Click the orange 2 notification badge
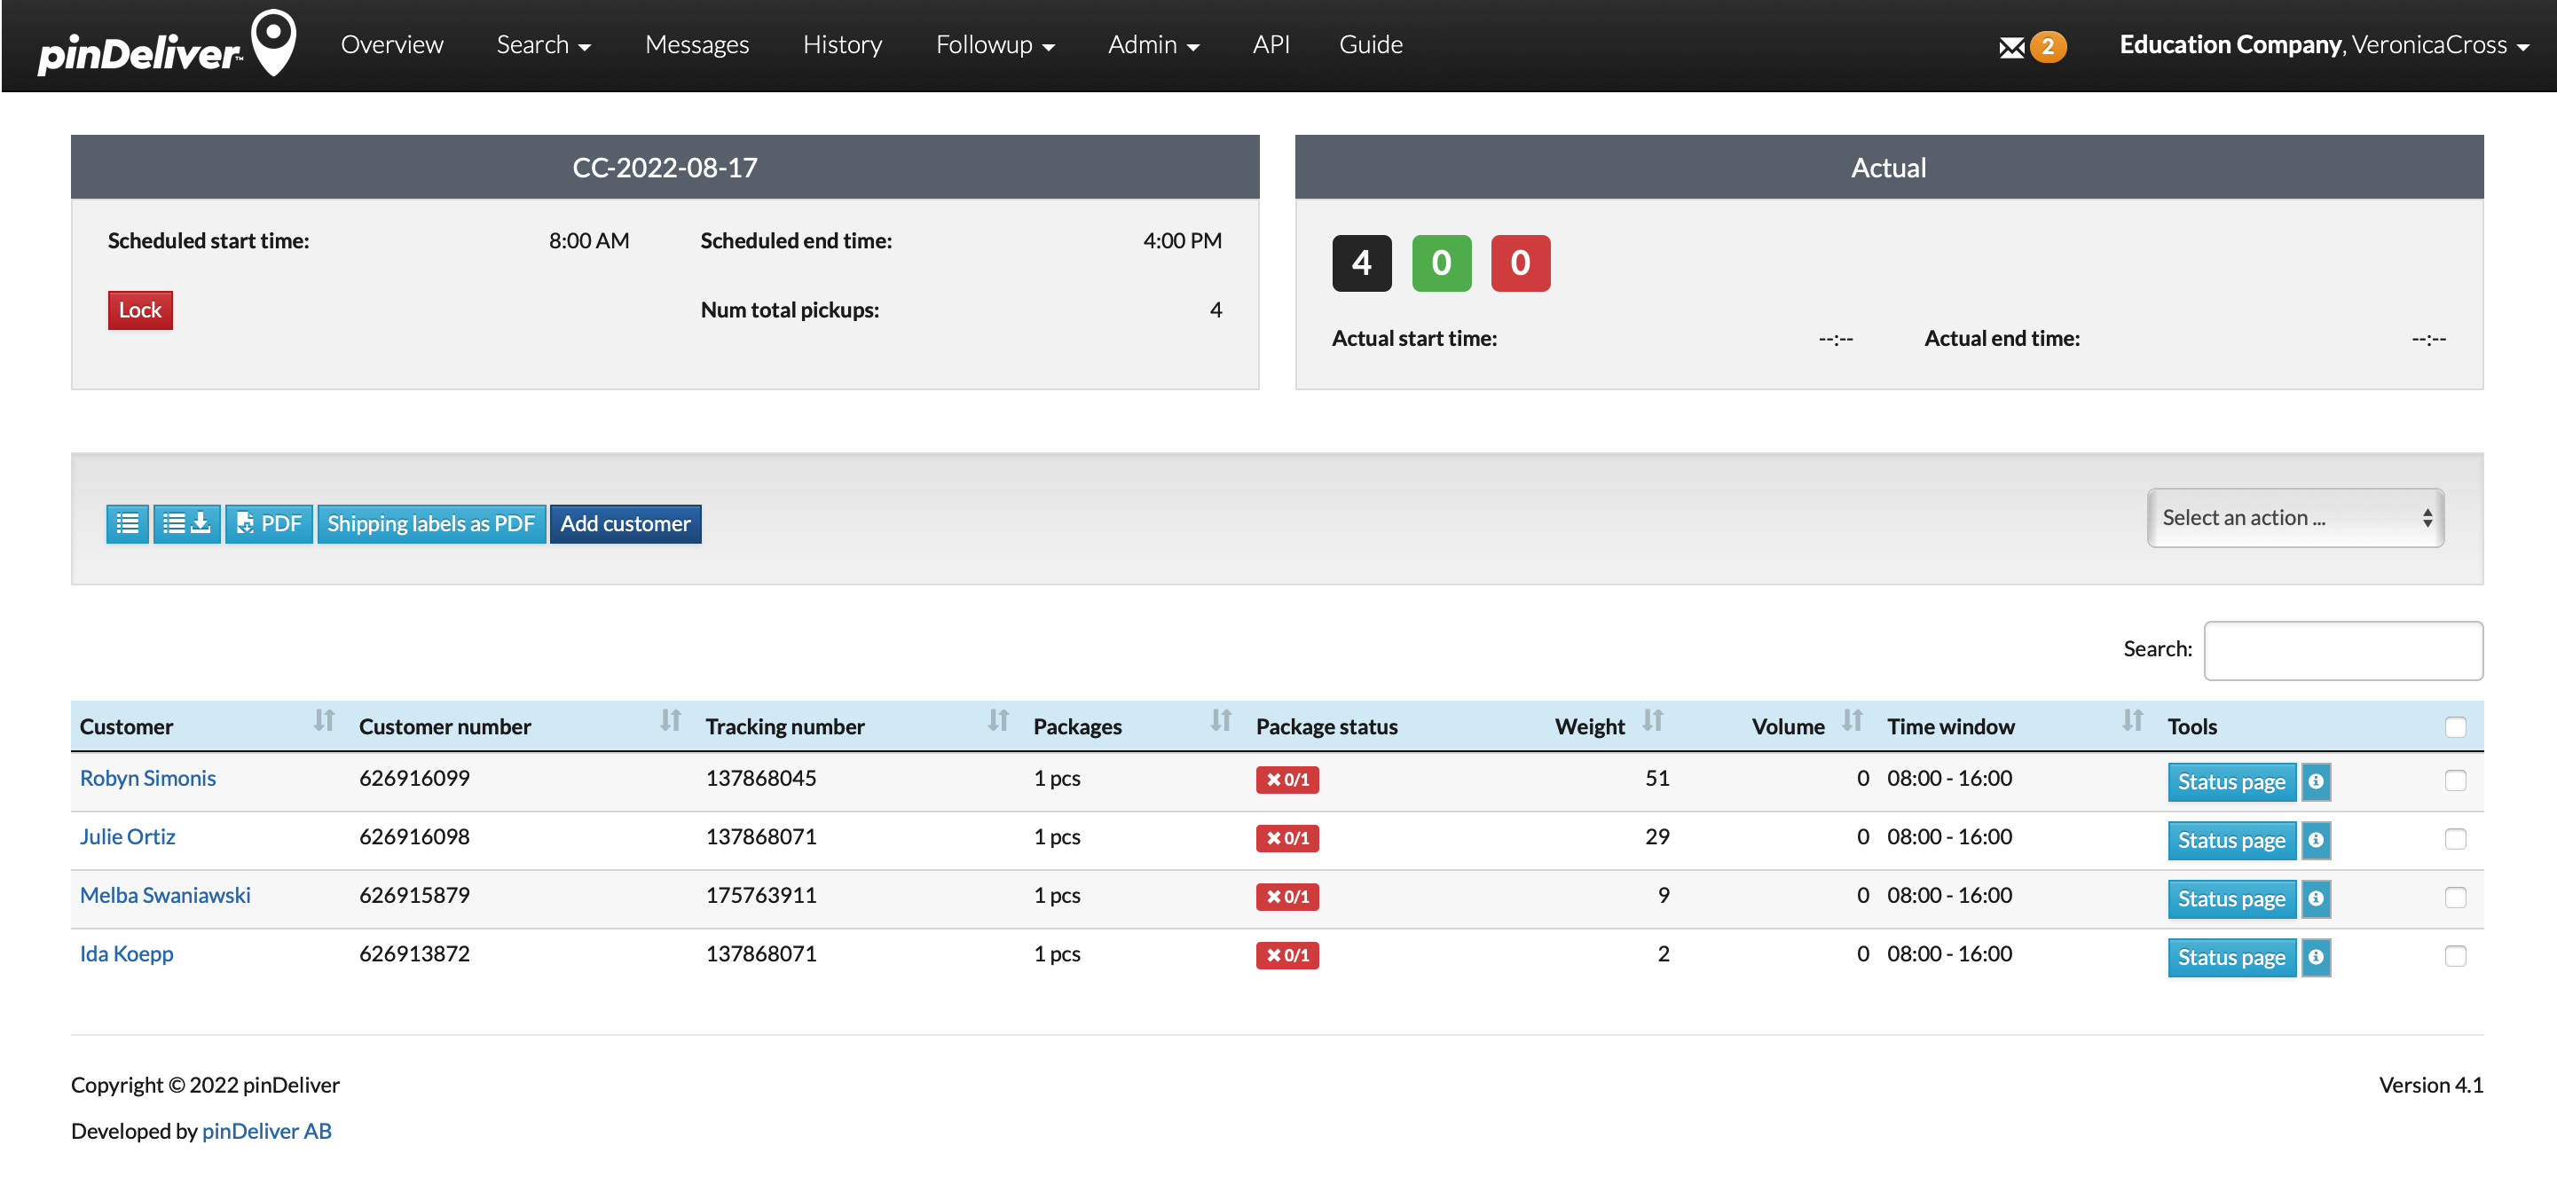Image resolution: width=2557 pixels, height=1192 pixels. point(2047,47)
